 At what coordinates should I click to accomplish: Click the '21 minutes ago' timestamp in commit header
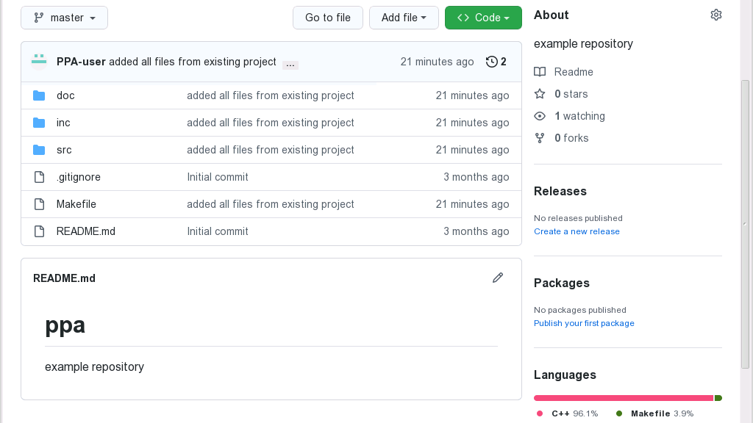coord(437,62)
